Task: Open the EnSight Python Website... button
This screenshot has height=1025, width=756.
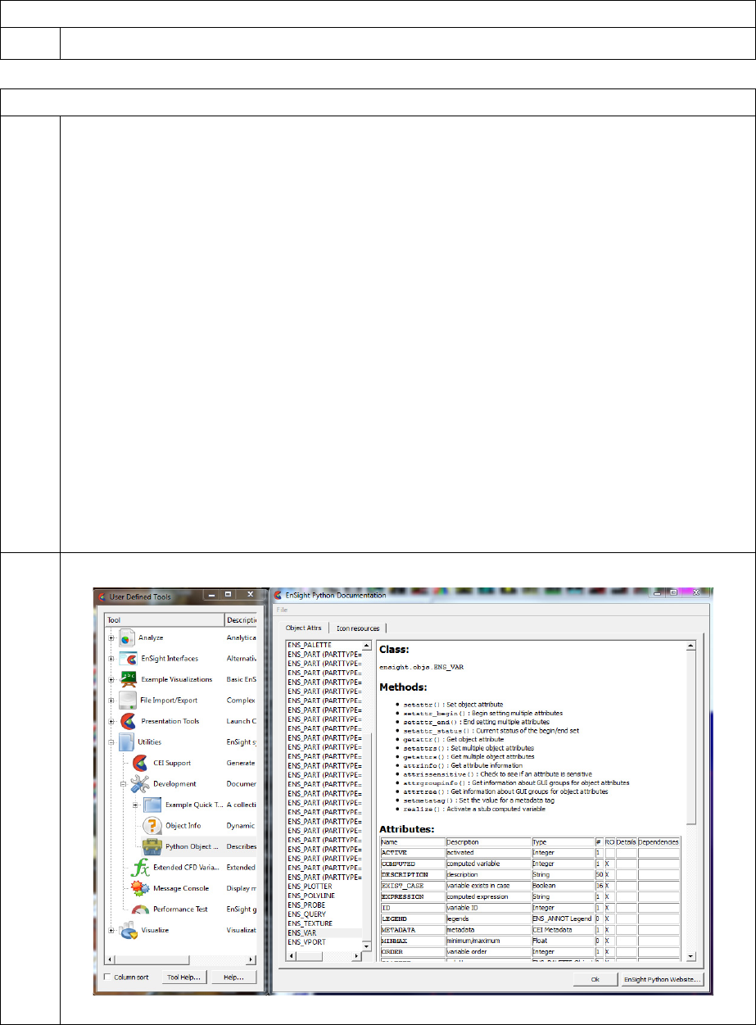Action: point(663,980)
